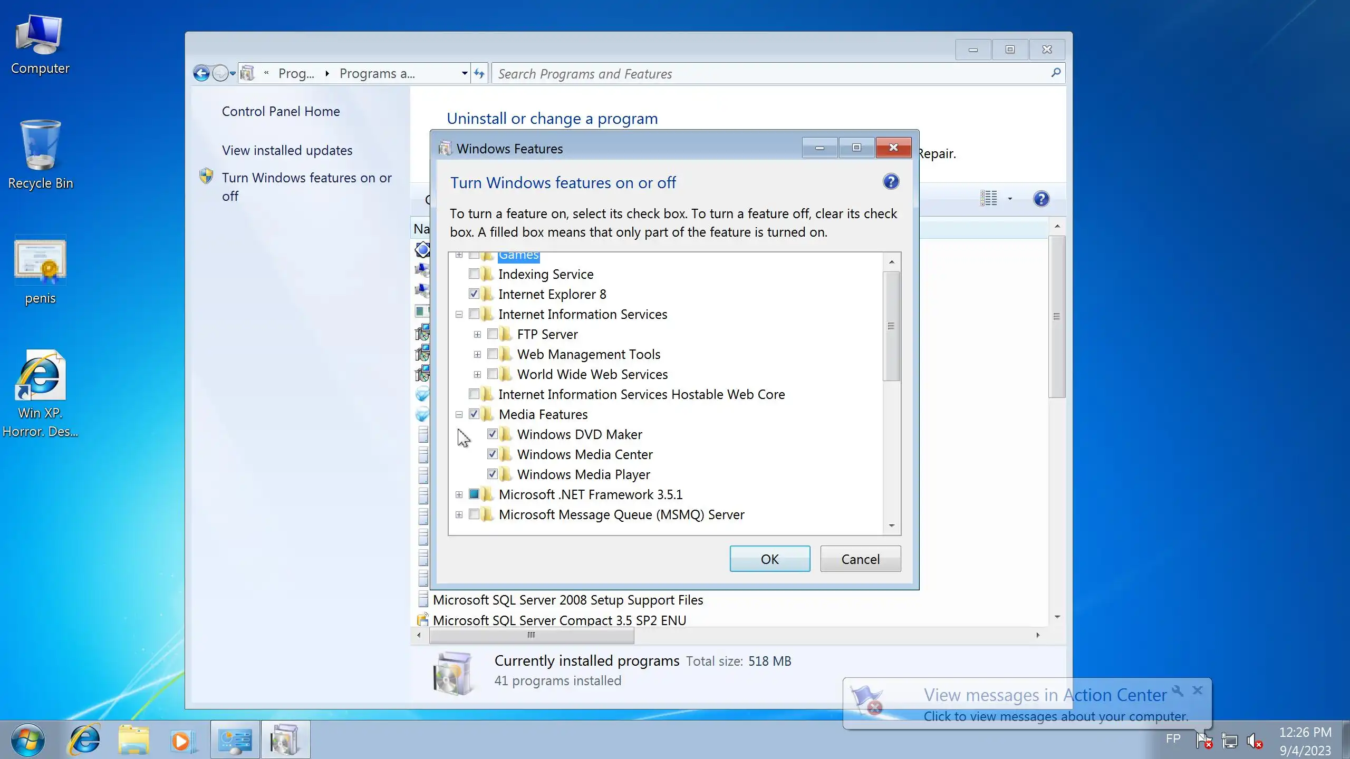
Task: Open View installed updates link
Action: point(287,150)
